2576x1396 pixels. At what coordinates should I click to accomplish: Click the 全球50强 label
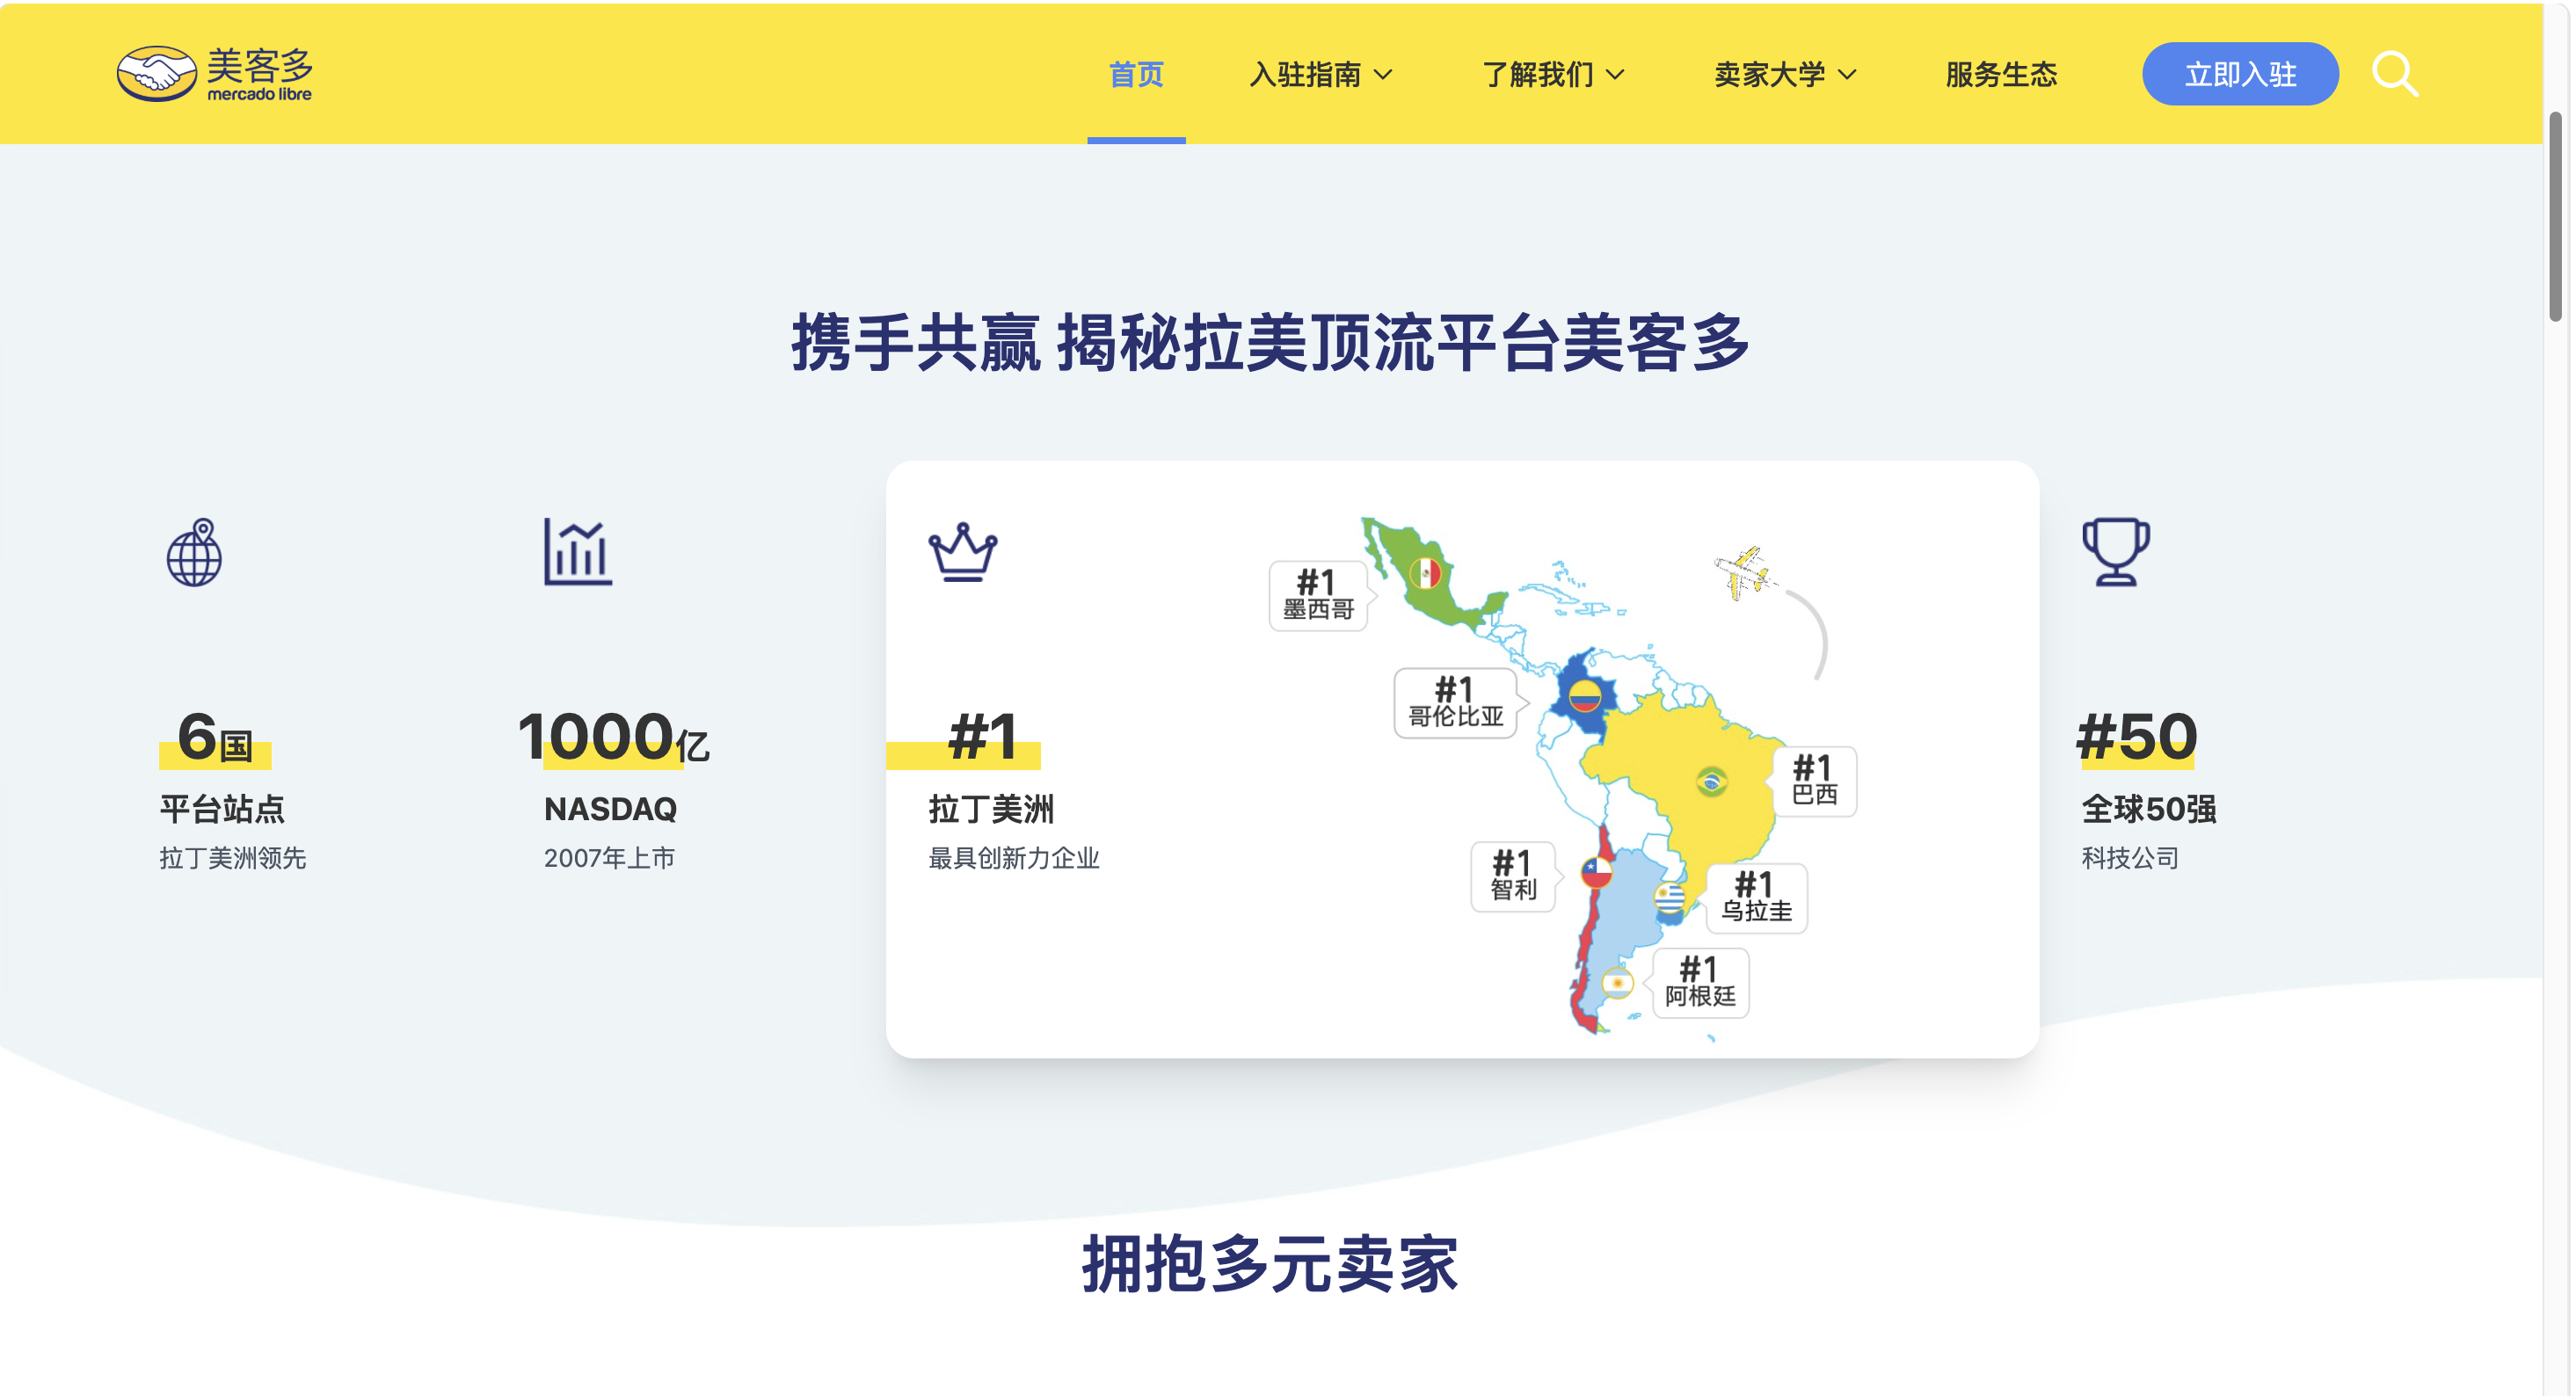tap(2149, 809)
